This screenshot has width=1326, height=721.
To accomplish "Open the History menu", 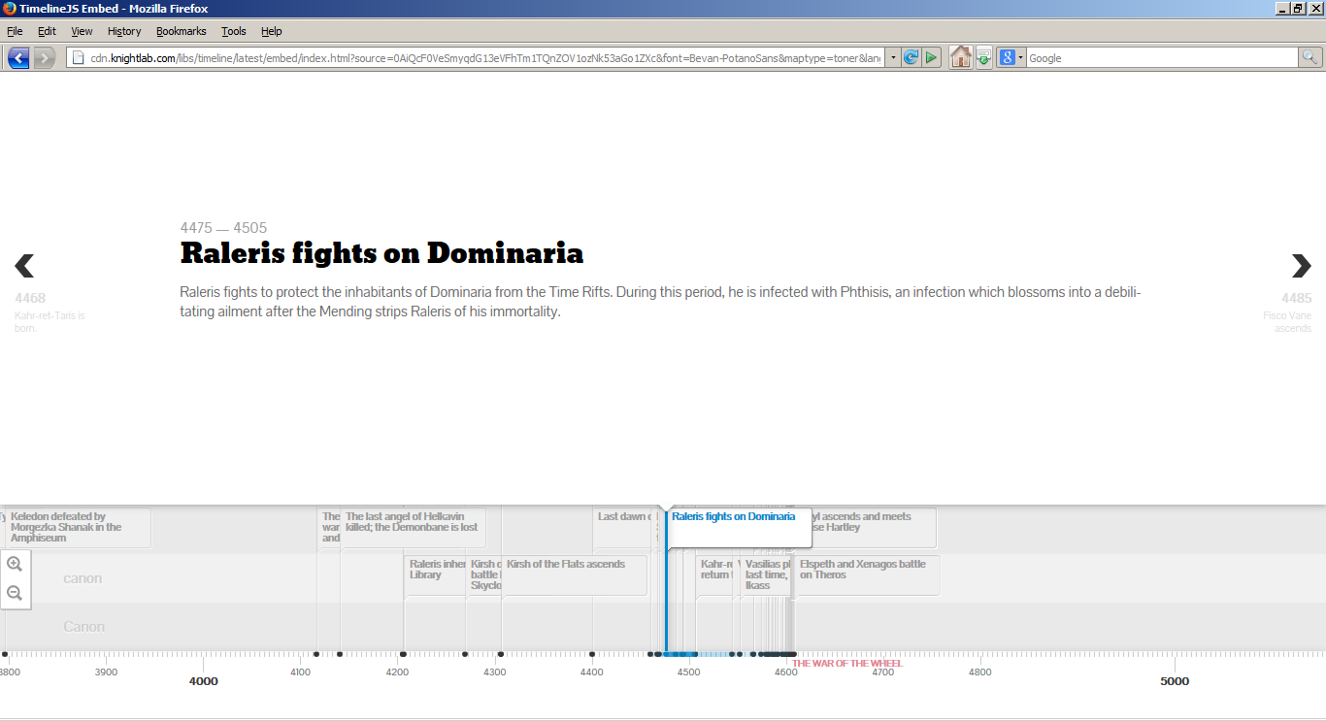I will (x=124, y=31).
